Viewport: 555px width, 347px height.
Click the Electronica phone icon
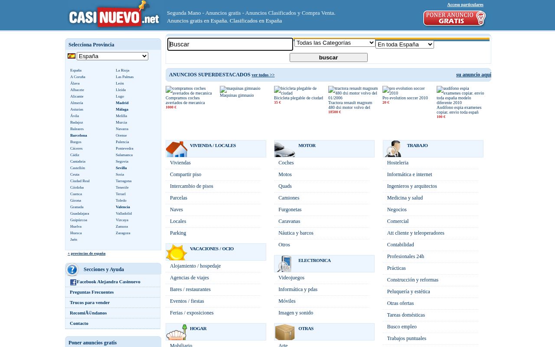(x=285, y=264)
